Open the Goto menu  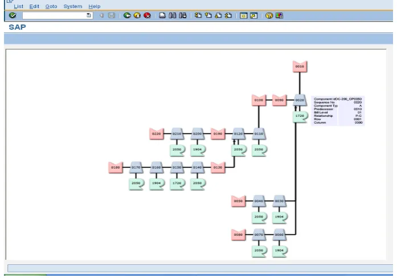coord(51,6)
